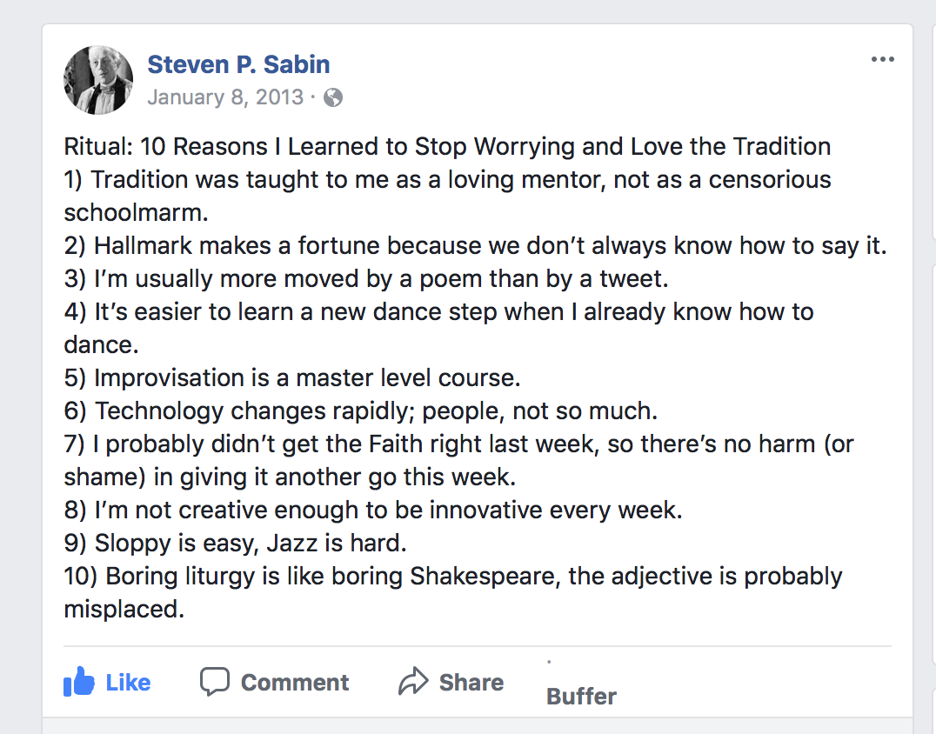The width and height of the screenshot is (936, 734).
Task: Open the three-dot post options menu
Action: coord(882,59)
